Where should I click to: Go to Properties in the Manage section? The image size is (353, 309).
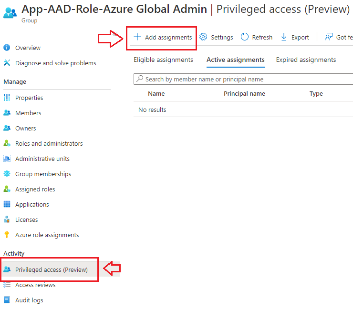click(x=29, y=98)
